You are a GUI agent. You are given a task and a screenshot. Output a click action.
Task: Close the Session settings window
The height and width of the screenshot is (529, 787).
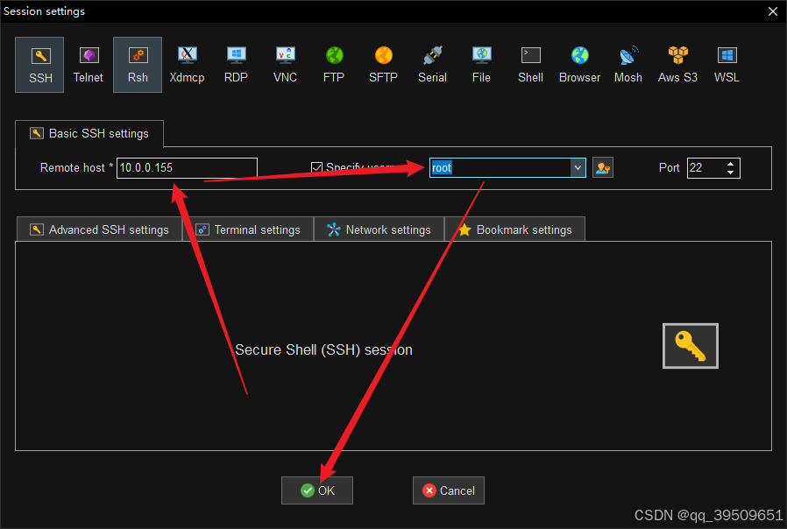[x=773, y=11]
